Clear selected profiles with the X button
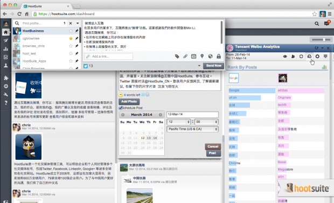 (71, 23)
